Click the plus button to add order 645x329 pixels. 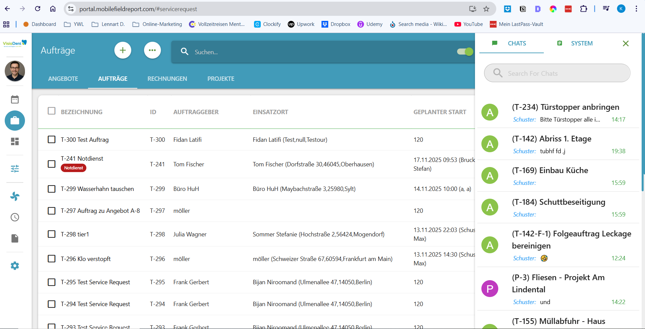123,51
